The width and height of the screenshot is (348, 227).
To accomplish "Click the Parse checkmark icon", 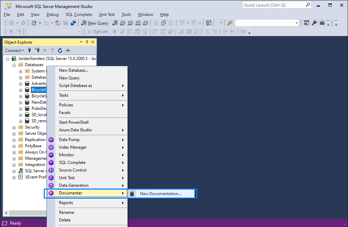I will tap(122, 32).
